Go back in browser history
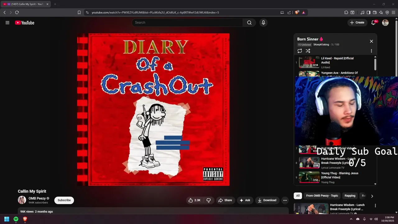Image resolution: width=398 pixels, height=224 pixels. tap(4, 12)
